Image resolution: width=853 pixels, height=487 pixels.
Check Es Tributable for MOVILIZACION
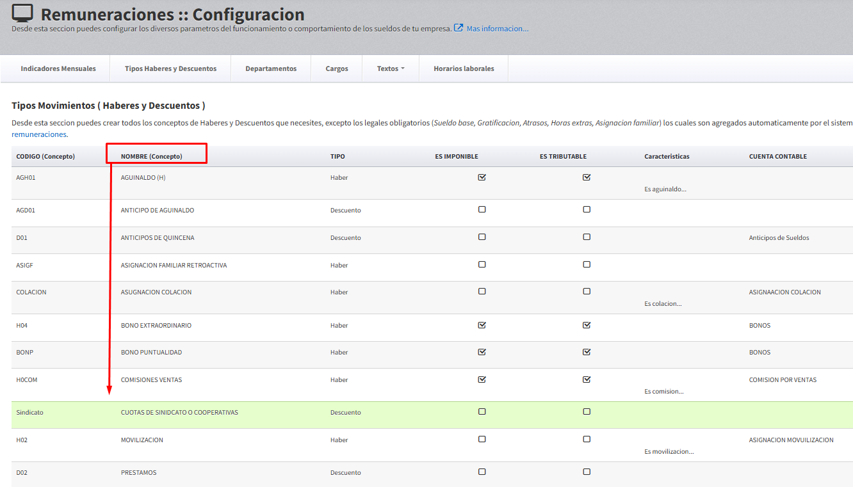pos(587,439)
